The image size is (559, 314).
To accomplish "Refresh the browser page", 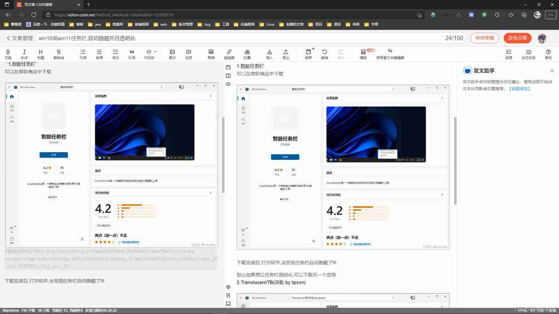I will (33, 15).
